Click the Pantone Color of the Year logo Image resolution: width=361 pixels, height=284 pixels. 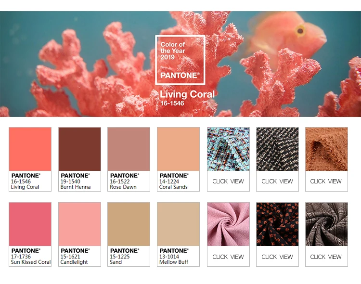180,60
